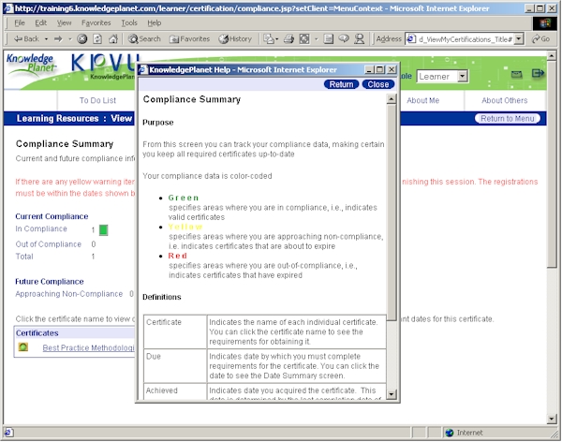Screen dimensions: 562x442
Task: Open the Back button history dropdown arrow
Action: coord(46,38)
